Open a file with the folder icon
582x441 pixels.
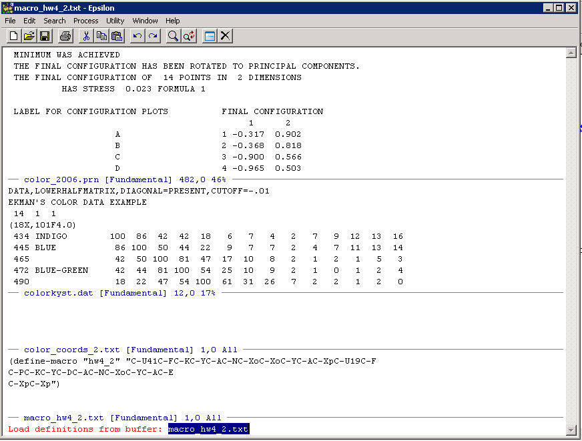[x=29, y=36]
